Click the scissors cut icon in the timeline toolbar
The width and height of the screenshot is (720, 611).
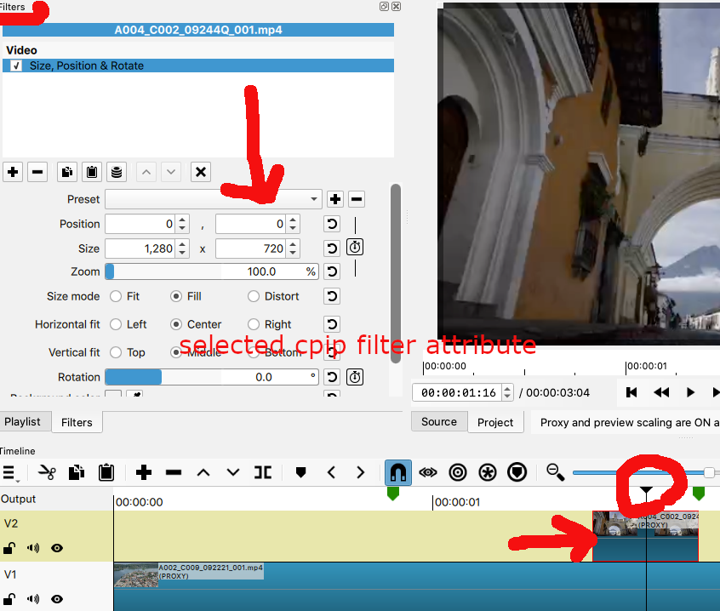[x=47, y=472]
